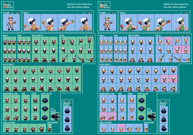Click 'SURF BLOB' label on red-headband sheet
The image size is (193, 135).
click(46, 94)
